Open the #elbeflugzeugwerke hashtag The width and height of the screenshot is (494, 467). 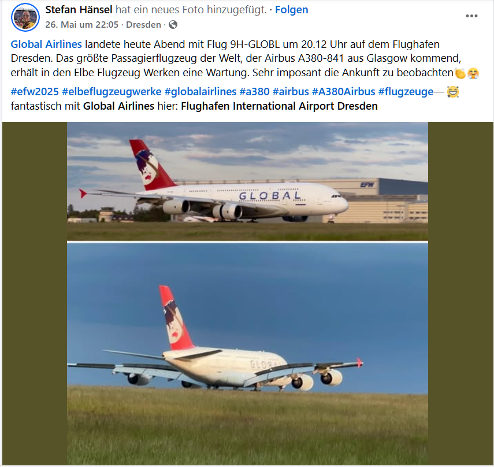(x=112, y=92)
